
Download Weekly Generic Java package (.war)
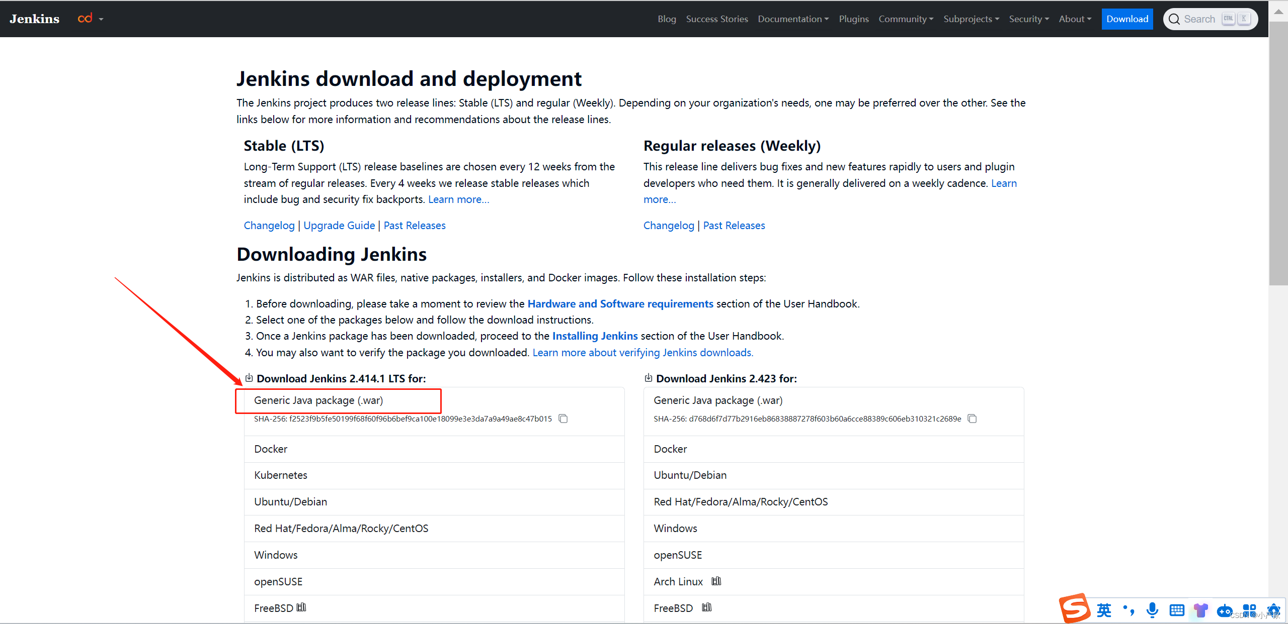[718, 400]
